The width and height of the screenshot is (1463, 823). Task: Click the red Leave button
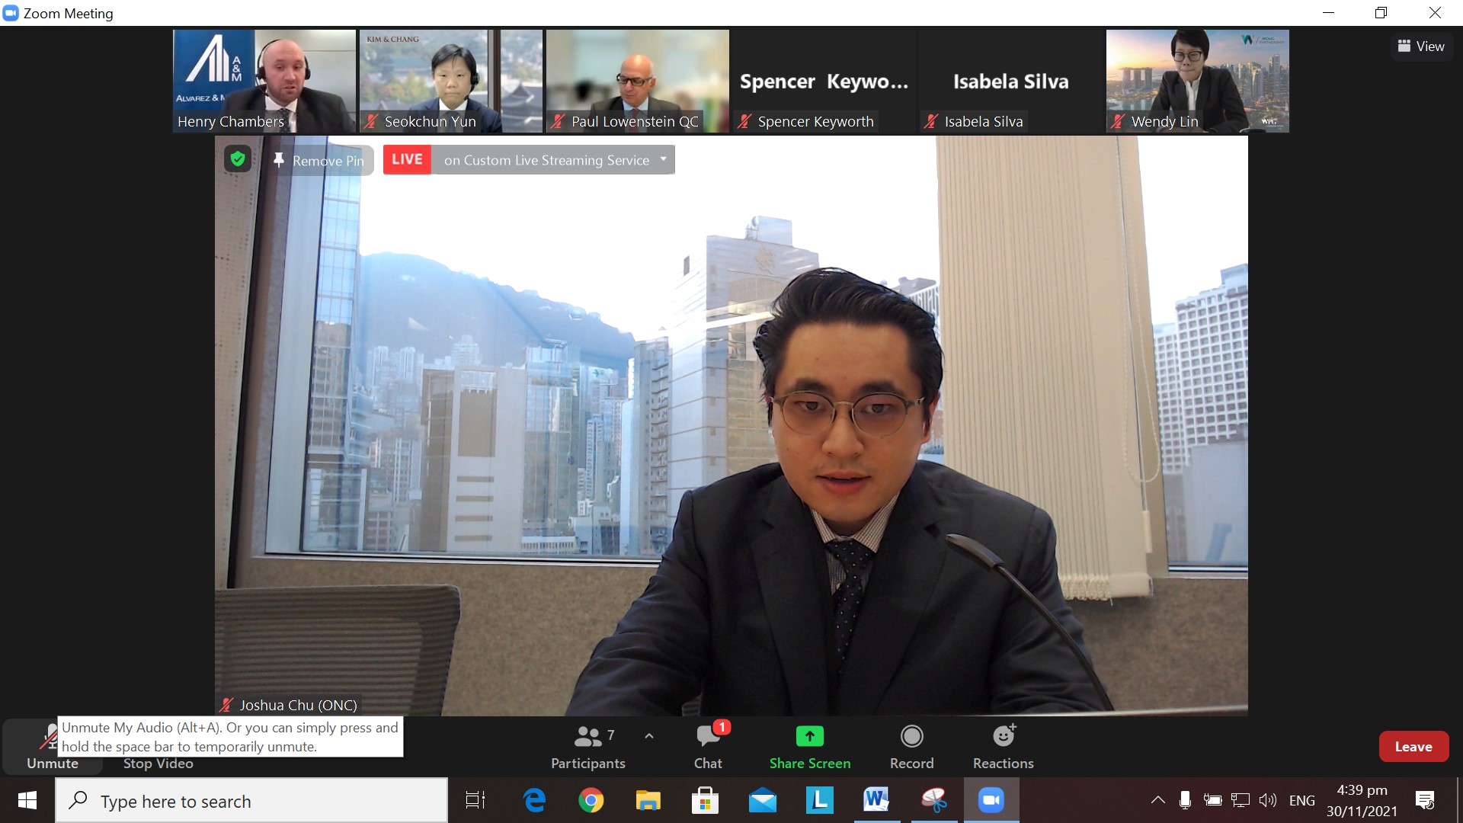(1413, 747)
